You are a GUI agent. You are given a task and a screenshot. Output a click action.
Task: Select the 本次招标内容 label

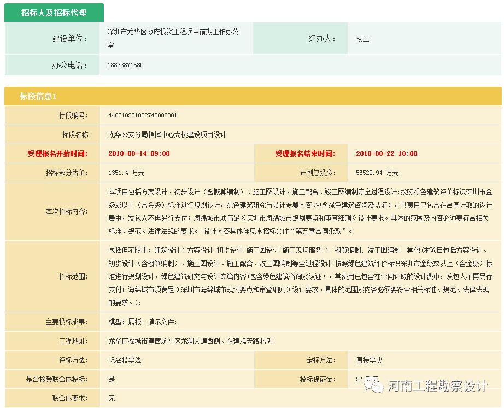tap(67, 211)
